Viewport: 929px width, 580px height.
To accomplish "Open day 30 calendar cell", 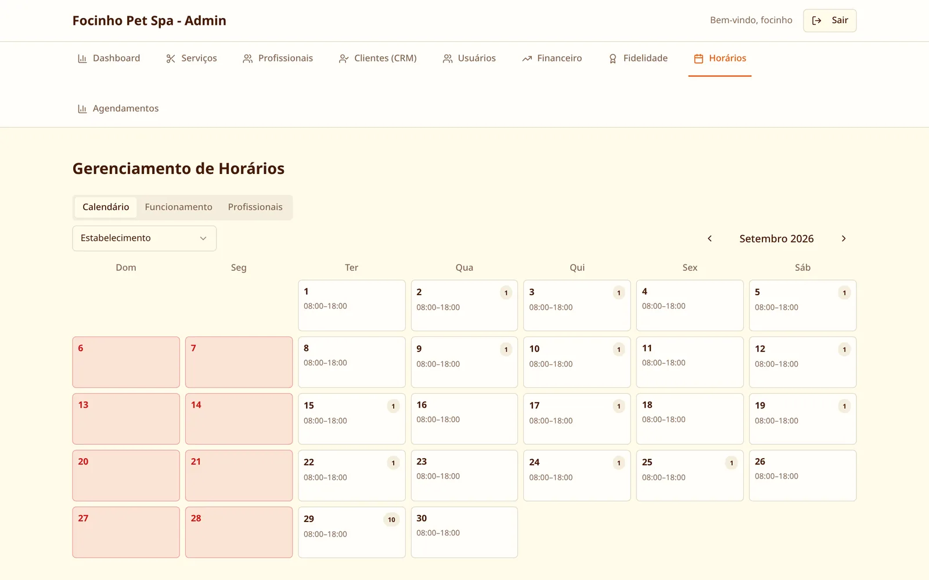I will point(464,532).
